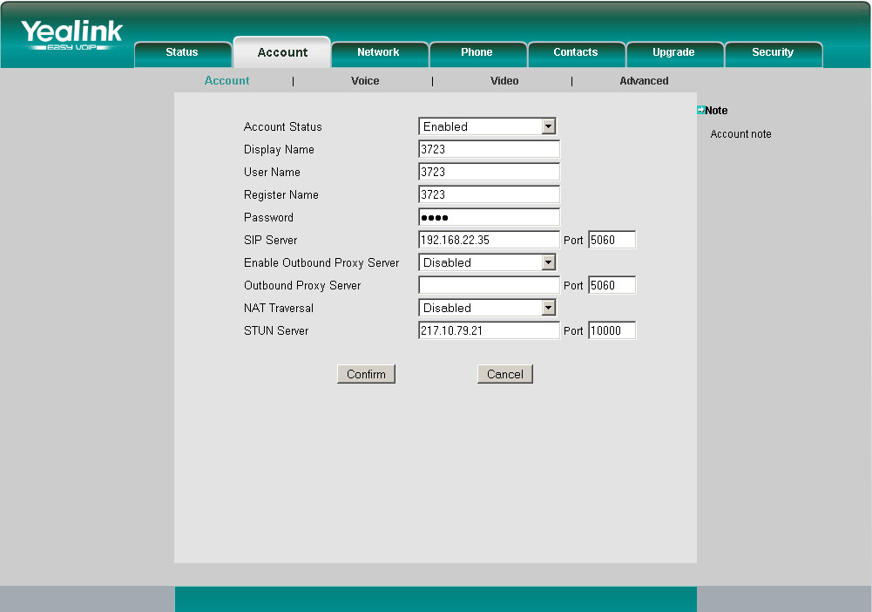Go to the Phone tab
This screenshot has width=872, height=612.
click(x=477, y=52)
